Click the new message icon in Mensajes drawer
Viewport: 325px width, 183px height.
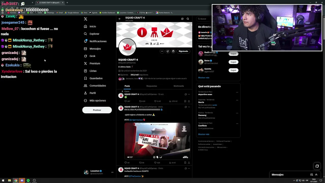tap(312, 175)
